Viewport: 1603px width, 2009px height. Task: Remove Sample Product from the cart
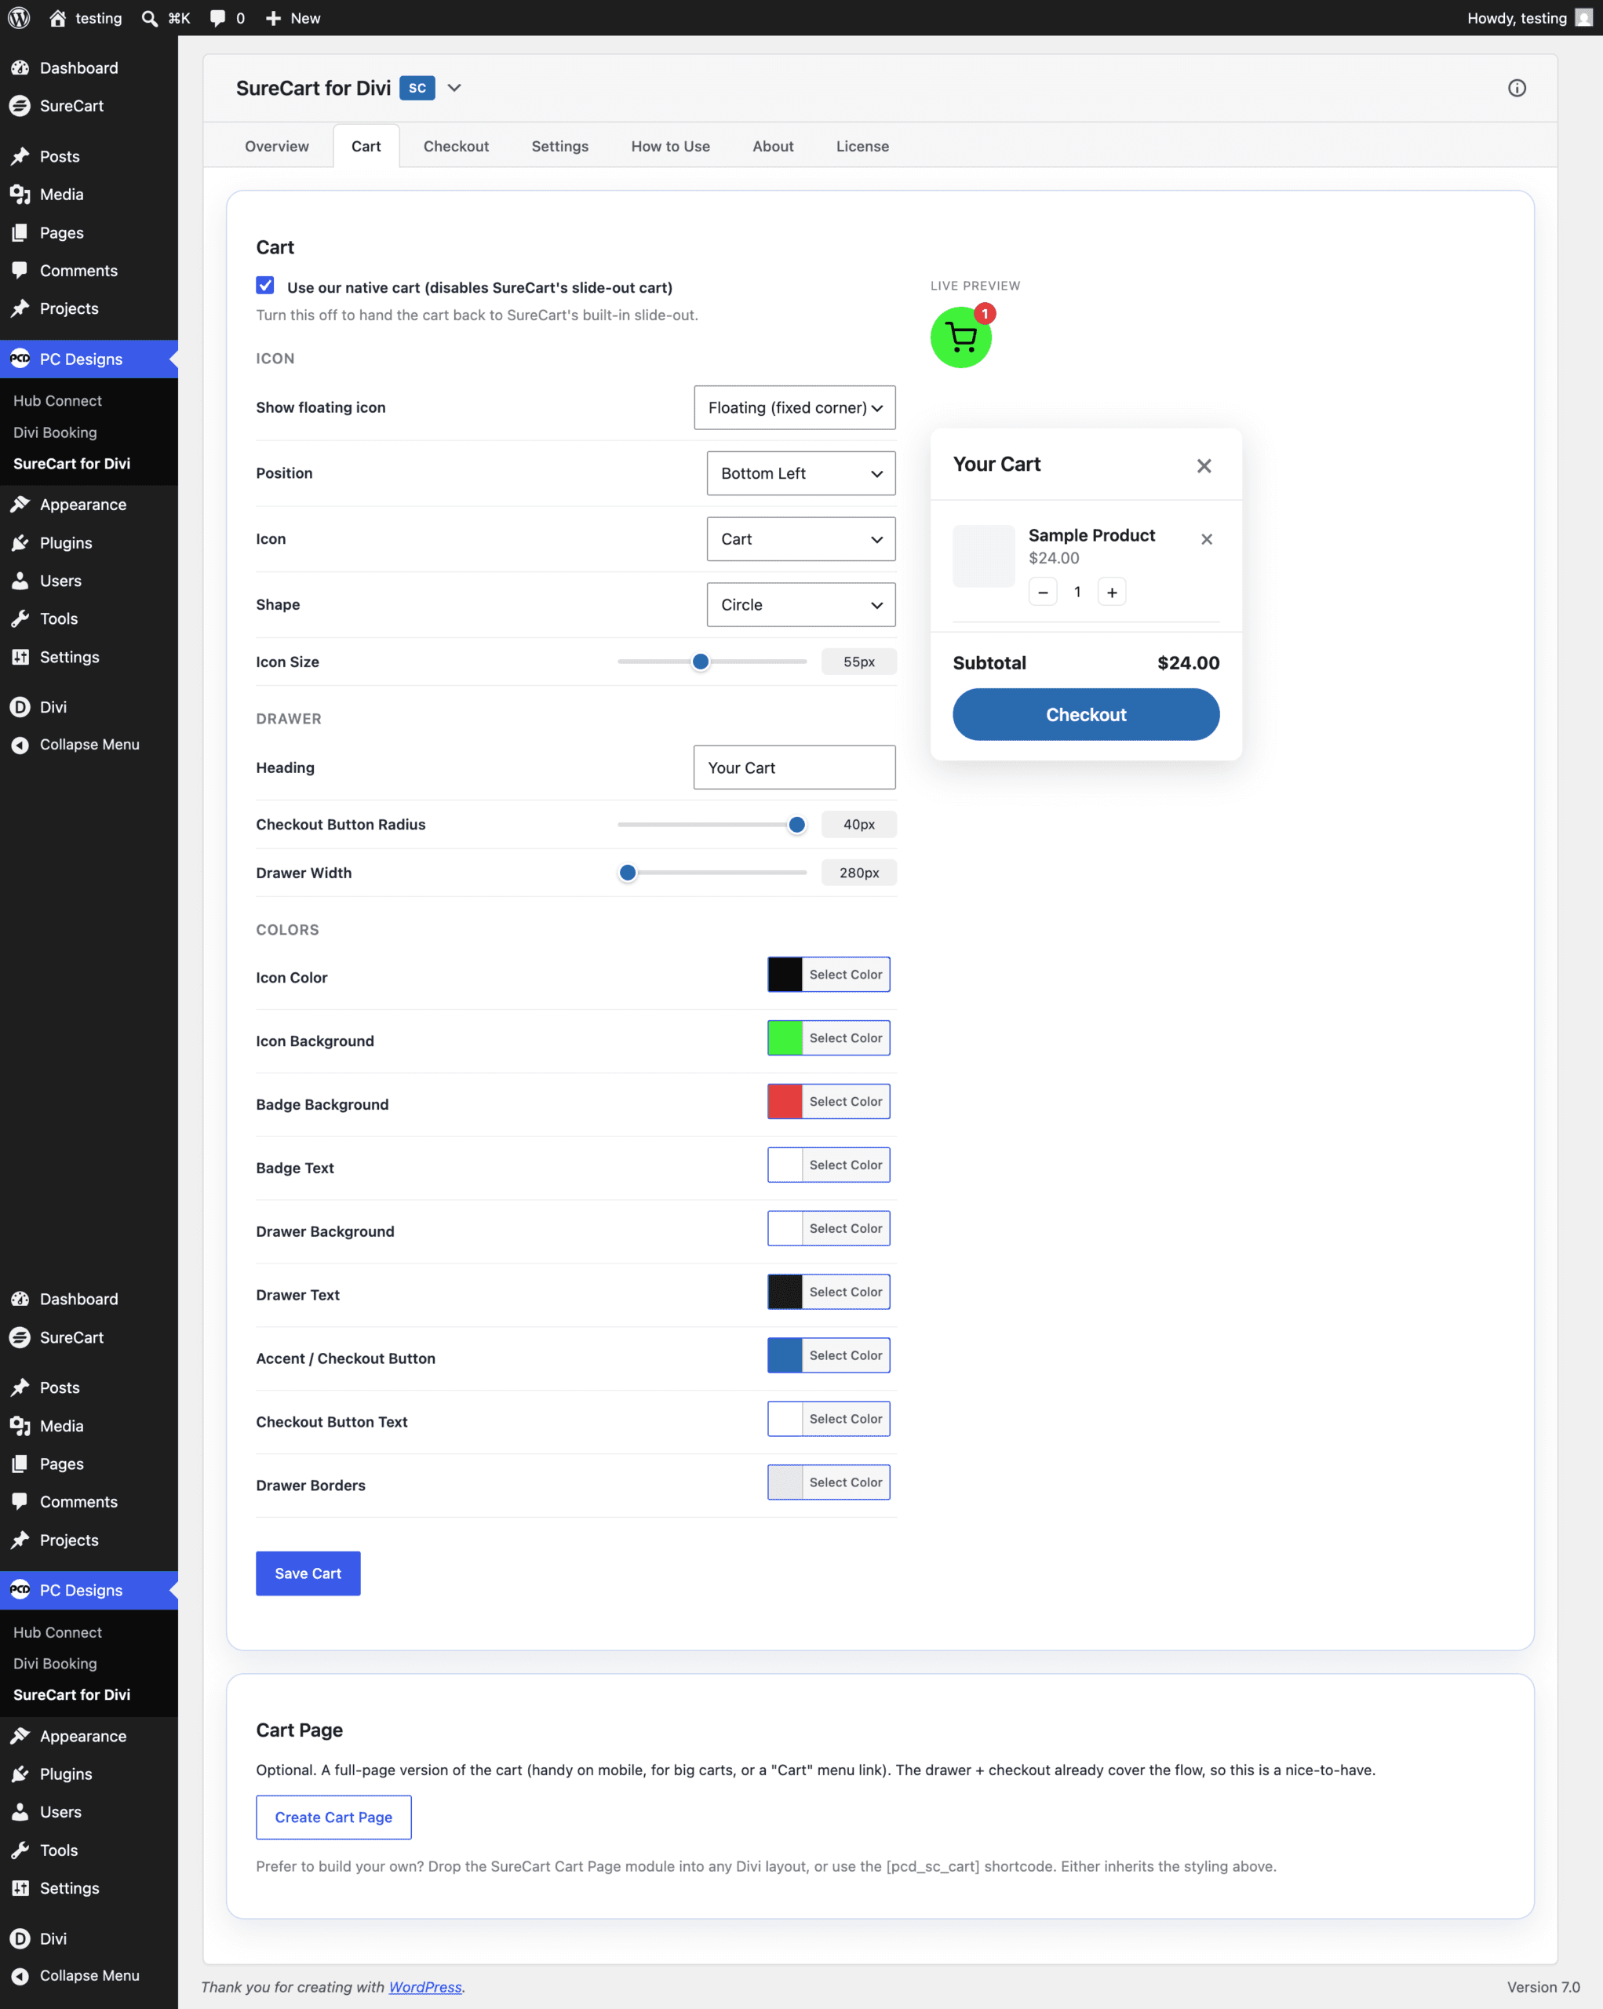1206,538
